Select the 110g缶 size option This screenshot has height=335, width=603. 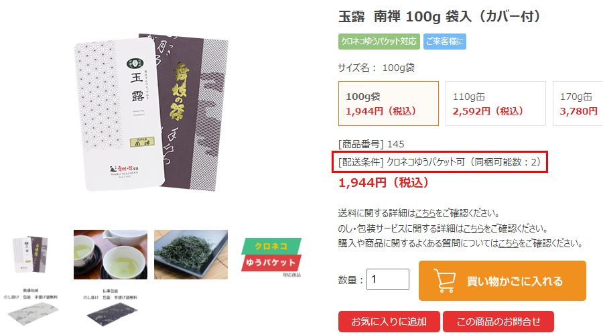click(495, 103)
